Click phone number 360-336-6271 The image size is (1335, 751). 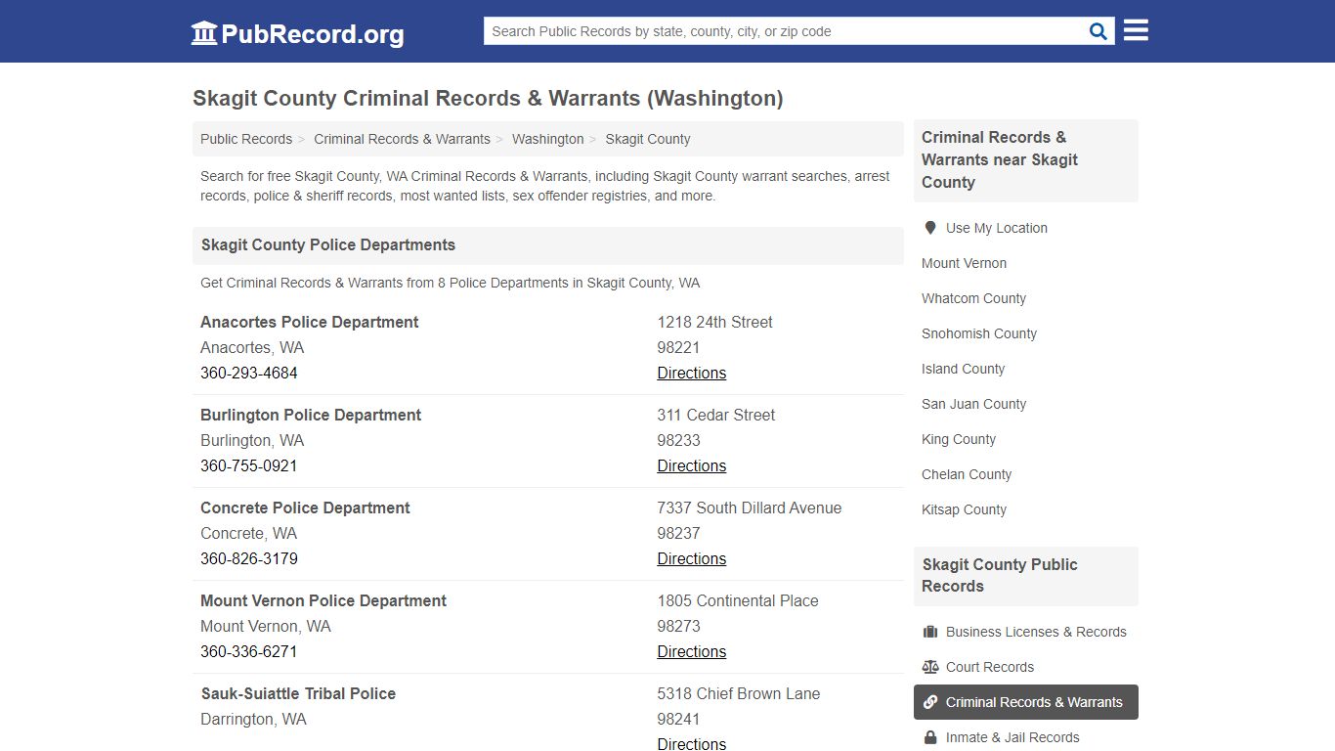(x=249, y=651)
